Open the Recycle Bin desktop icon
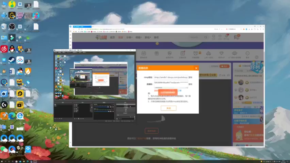 (4, 26)
